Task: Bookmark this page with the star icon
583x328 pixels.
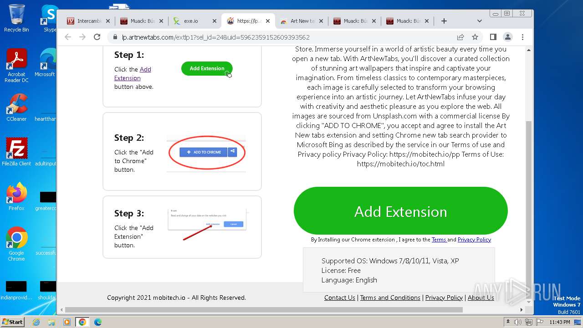Action: [x=475, y=37]
